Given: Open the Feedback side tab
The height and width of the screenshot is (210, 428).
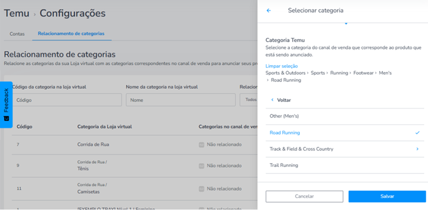Looking at the screenshot, I should pyautogui.click(x=6, y=105).
